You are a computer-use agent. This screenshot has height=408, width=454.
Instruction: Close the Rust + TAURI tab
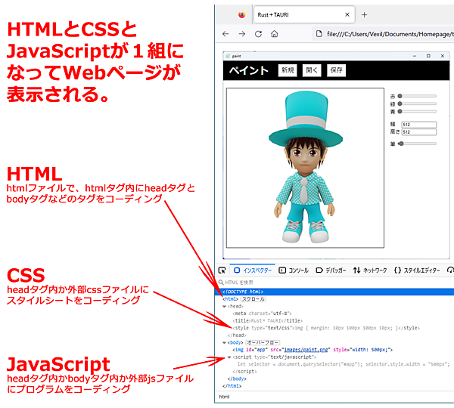(x=347, y=14)
